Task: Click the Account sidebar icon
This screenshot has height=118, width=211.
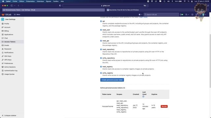Action: [x=3, y=27]
